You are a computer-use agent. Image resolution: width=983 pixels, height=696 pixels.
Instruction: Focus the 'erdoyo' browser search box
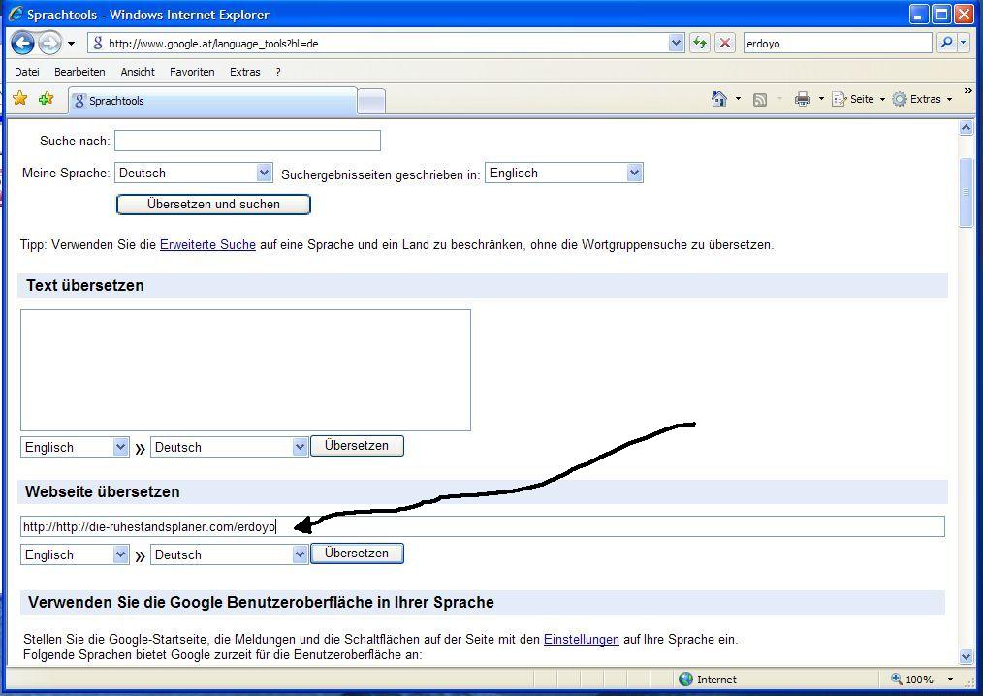click(x=837, y=44)
